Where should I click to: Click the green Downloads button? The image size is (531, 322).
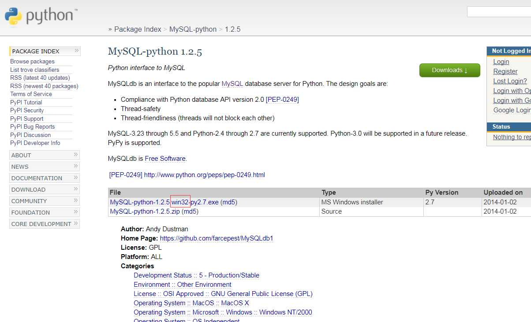(449, 70)
